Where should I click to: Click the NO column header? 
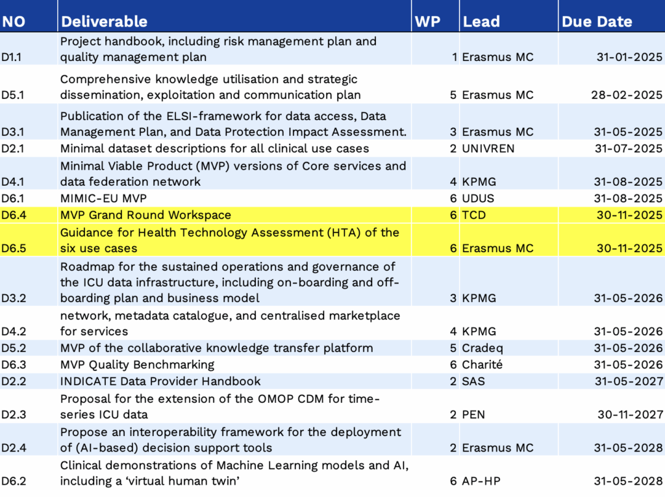click(x=14, y=21)
